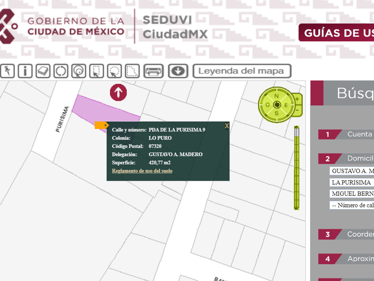Pan map west using compass O
Screen dimensions: 374x281
[268, 105]
